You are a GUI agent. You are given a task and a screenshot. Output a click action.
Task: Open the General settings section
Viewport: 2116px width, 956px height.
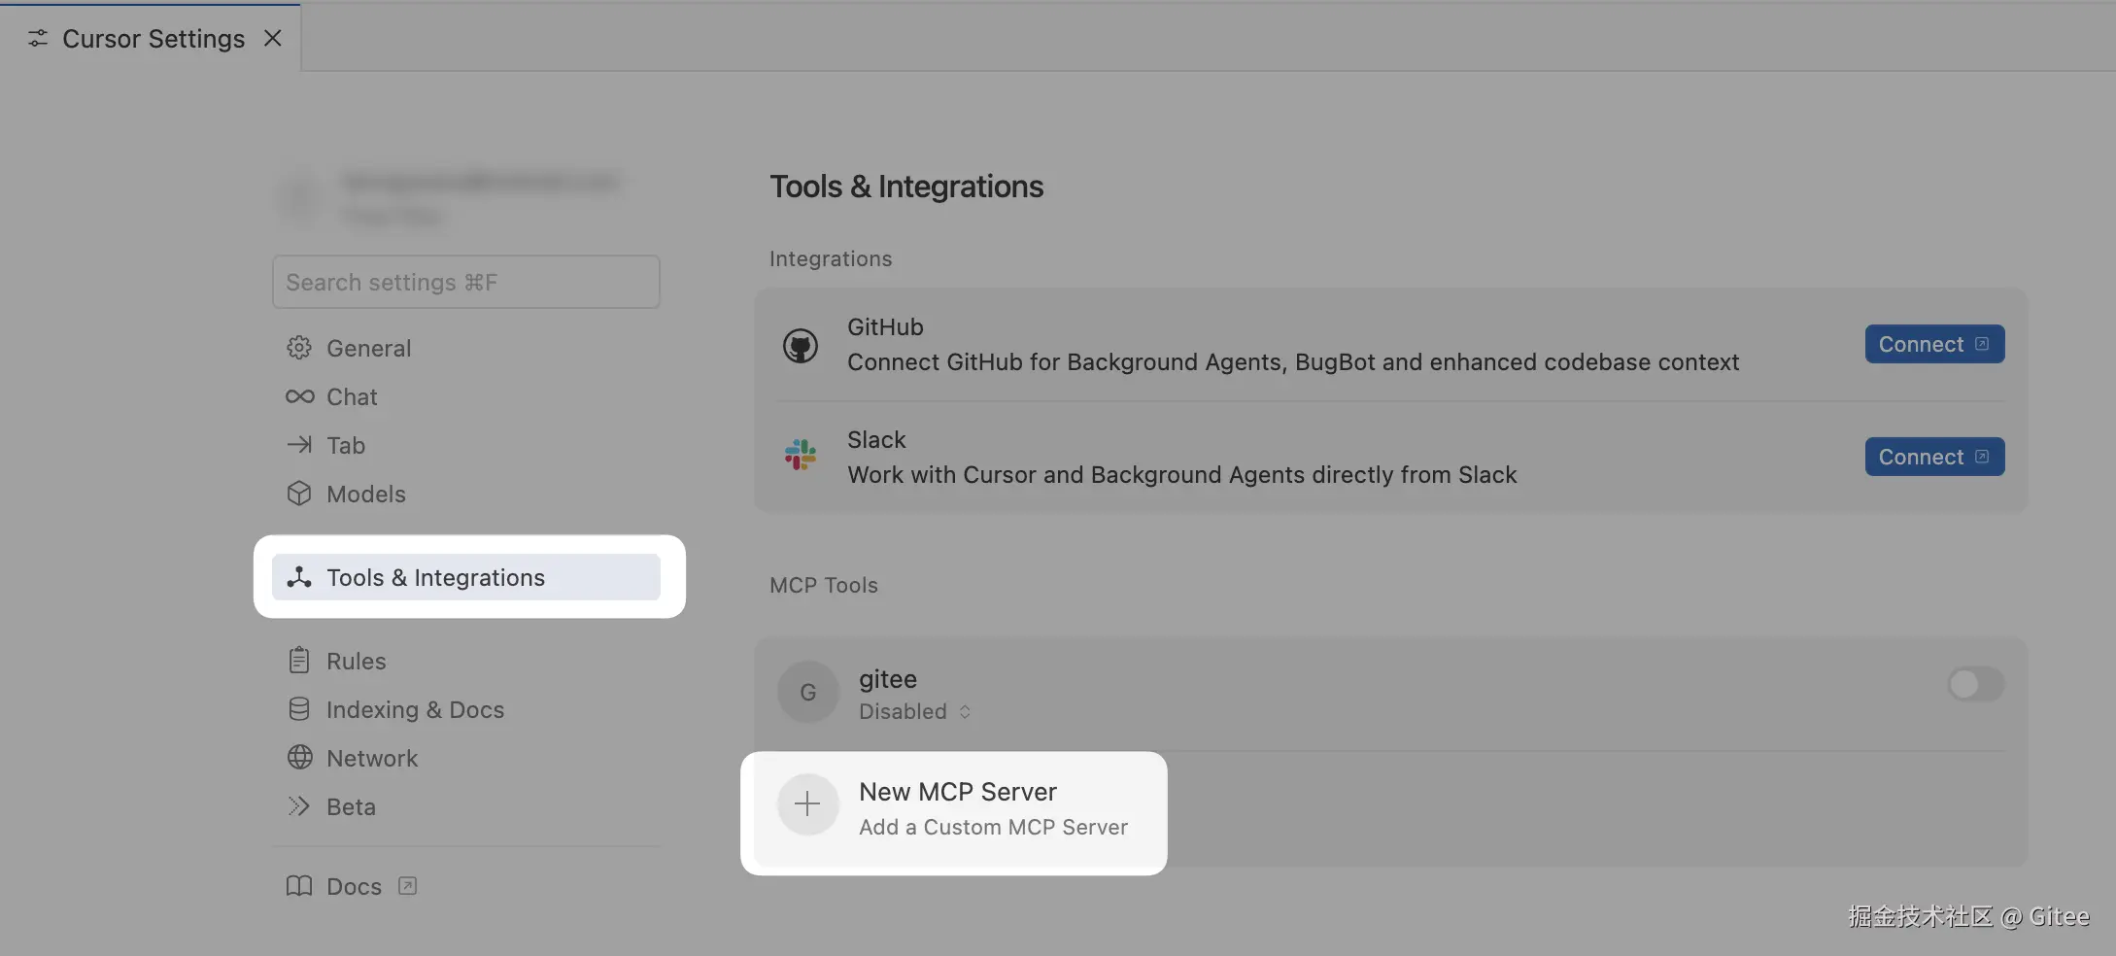[465, 348]
